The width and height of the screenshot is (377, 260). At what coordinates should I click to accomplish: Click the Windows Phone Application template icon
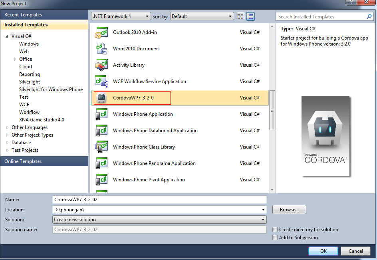click(x=101, y=114)
